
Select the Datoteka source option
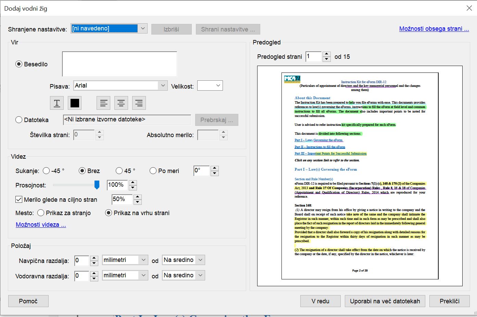(x=19, y=120)
